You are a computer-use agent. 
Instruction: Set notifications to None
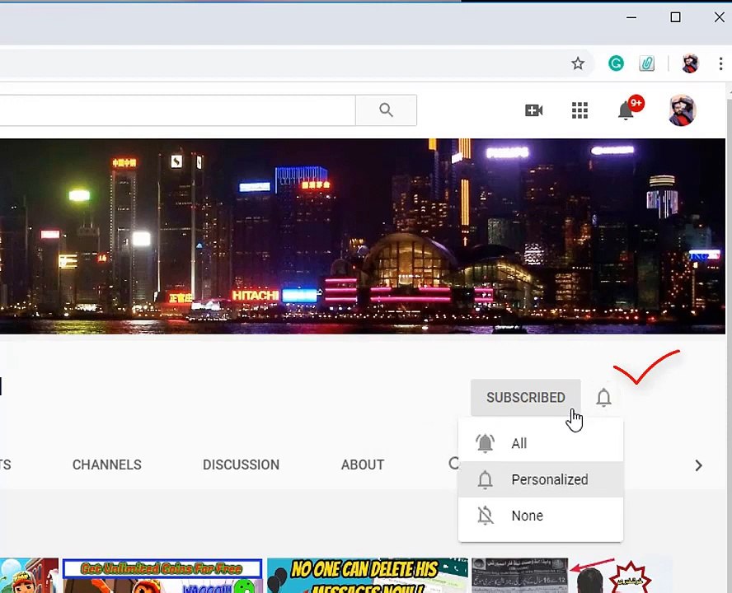541,516
